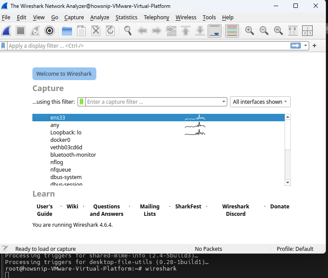The height and width of the screenshot is (278, 328).
Task: Open a capture file folder icon
Action: (67, 31)
